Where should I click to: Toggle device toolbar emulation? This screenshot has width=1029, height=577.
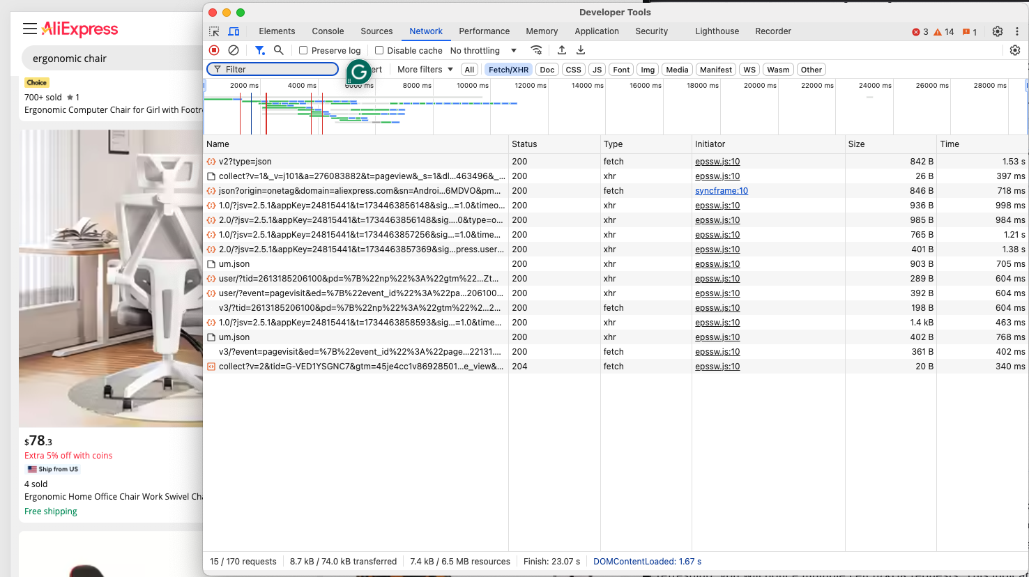point(234,31)
